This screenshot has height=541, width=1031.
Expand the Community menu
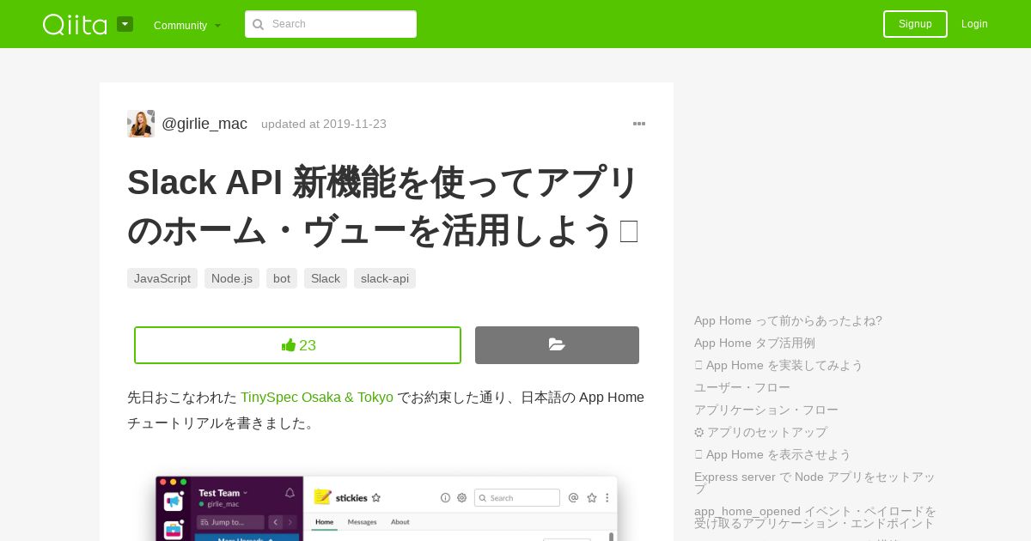pos(187,25)
